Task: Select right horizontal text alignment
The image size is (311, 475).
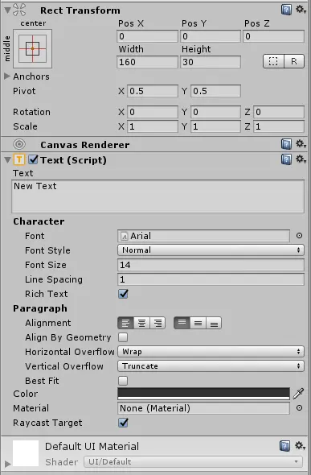Action: pyautogui.click(x=158, y=323)
